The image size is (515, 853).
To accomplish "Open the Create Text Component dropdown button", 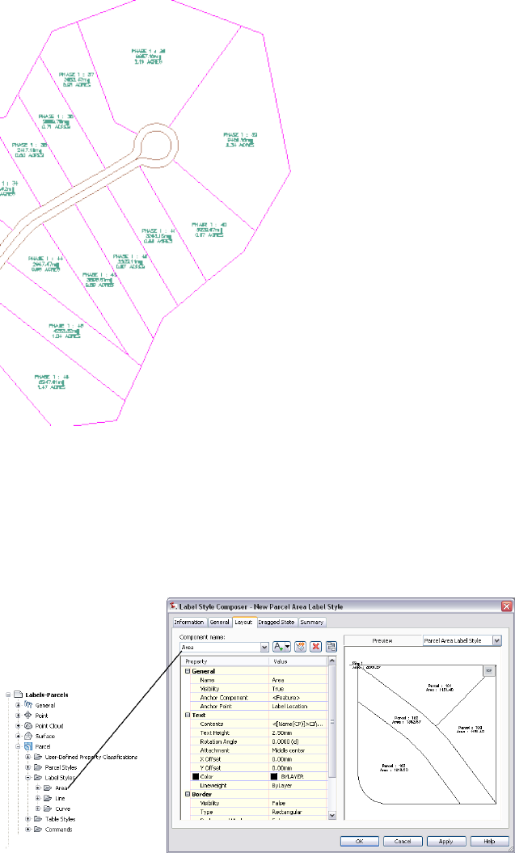I will [x=281, y=647].
